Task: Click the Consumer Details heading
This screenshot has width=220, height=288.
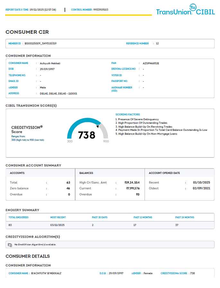Action: 28,256
